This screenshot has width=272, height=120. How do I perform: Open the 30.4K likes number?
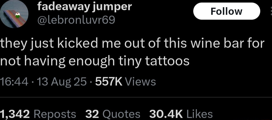click(166, 114)
